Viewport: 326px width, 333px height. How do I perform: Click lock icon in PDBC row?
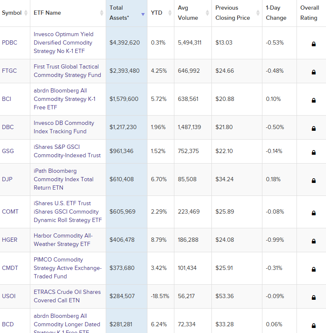click(x=313, y=44)
